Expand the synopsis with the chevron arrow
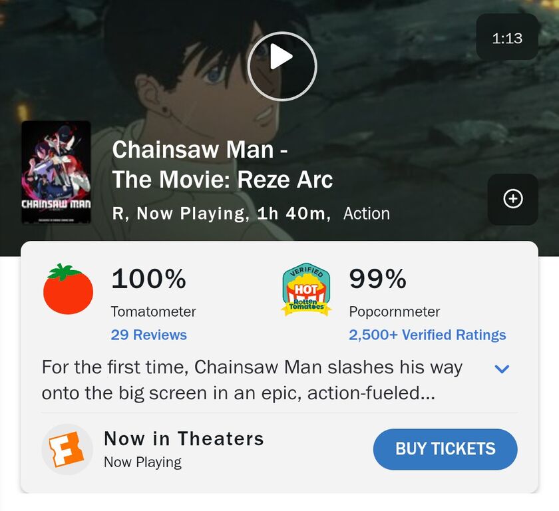This screenshot has width=559, height=511. (502, 369)
